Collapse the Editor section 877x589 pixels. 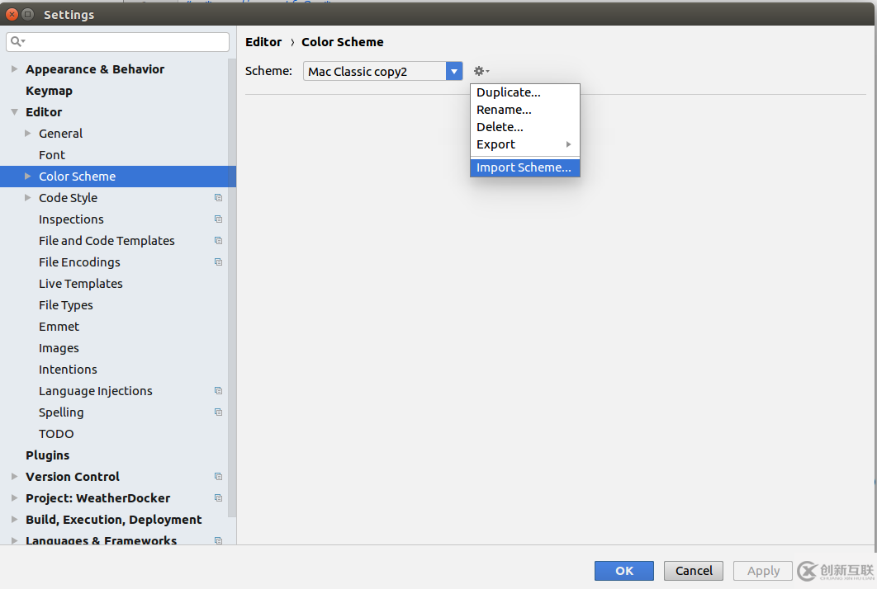pyautogui.click(x=14, y=111)
